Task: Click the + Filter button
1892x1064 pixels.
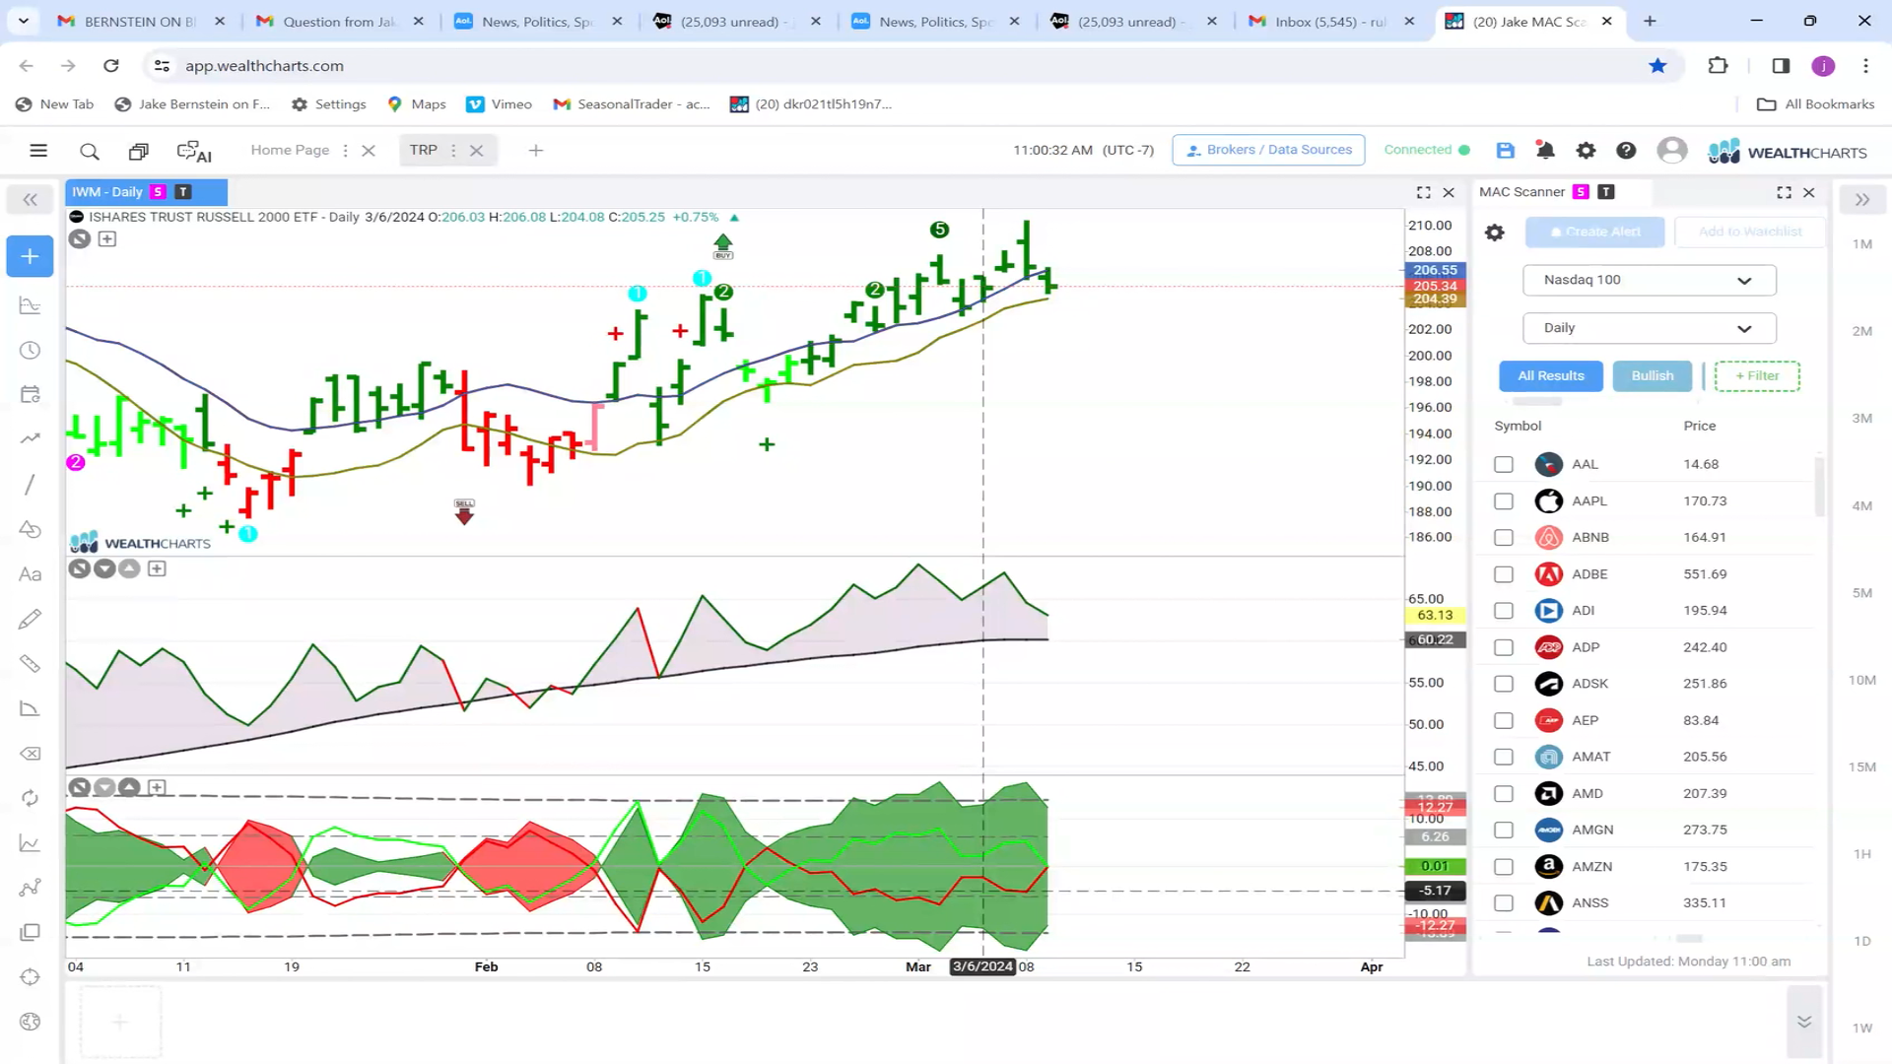Action: 1757,375
